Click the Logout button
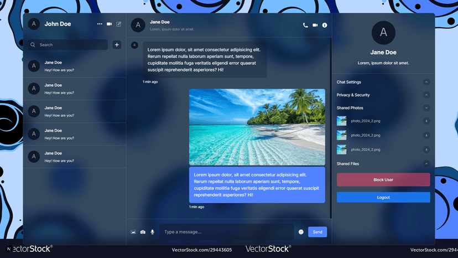Viewport: 458px width, 258px height. (x=383, y=198)
